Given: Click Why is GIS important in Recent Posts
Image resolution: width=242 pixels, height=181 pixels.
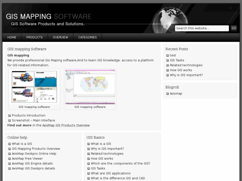Looking at the screenshot, I should point(186,75).
